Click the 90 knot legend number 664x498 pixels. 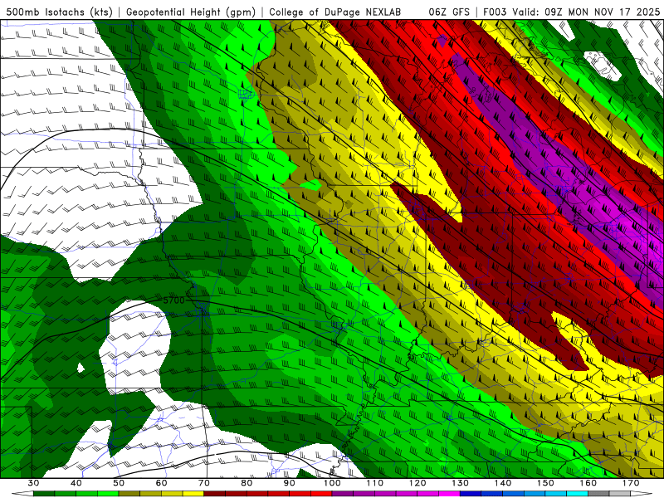point(289,483)
